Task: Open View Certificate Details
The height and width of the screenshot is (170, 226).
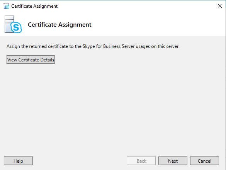Action: (x=31, y=59)
